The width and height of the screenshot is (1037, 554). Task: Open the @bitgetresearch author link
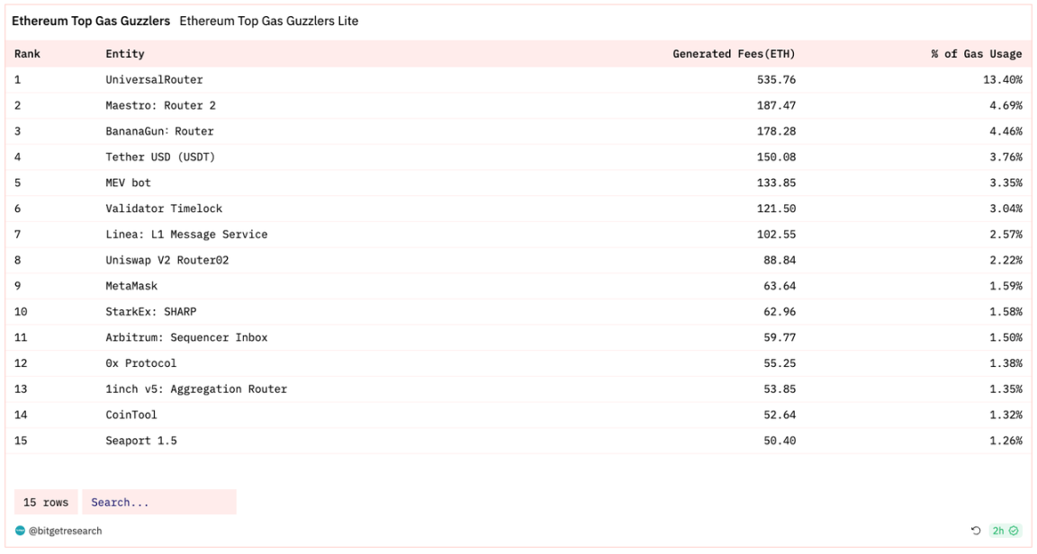pos(66,531)
